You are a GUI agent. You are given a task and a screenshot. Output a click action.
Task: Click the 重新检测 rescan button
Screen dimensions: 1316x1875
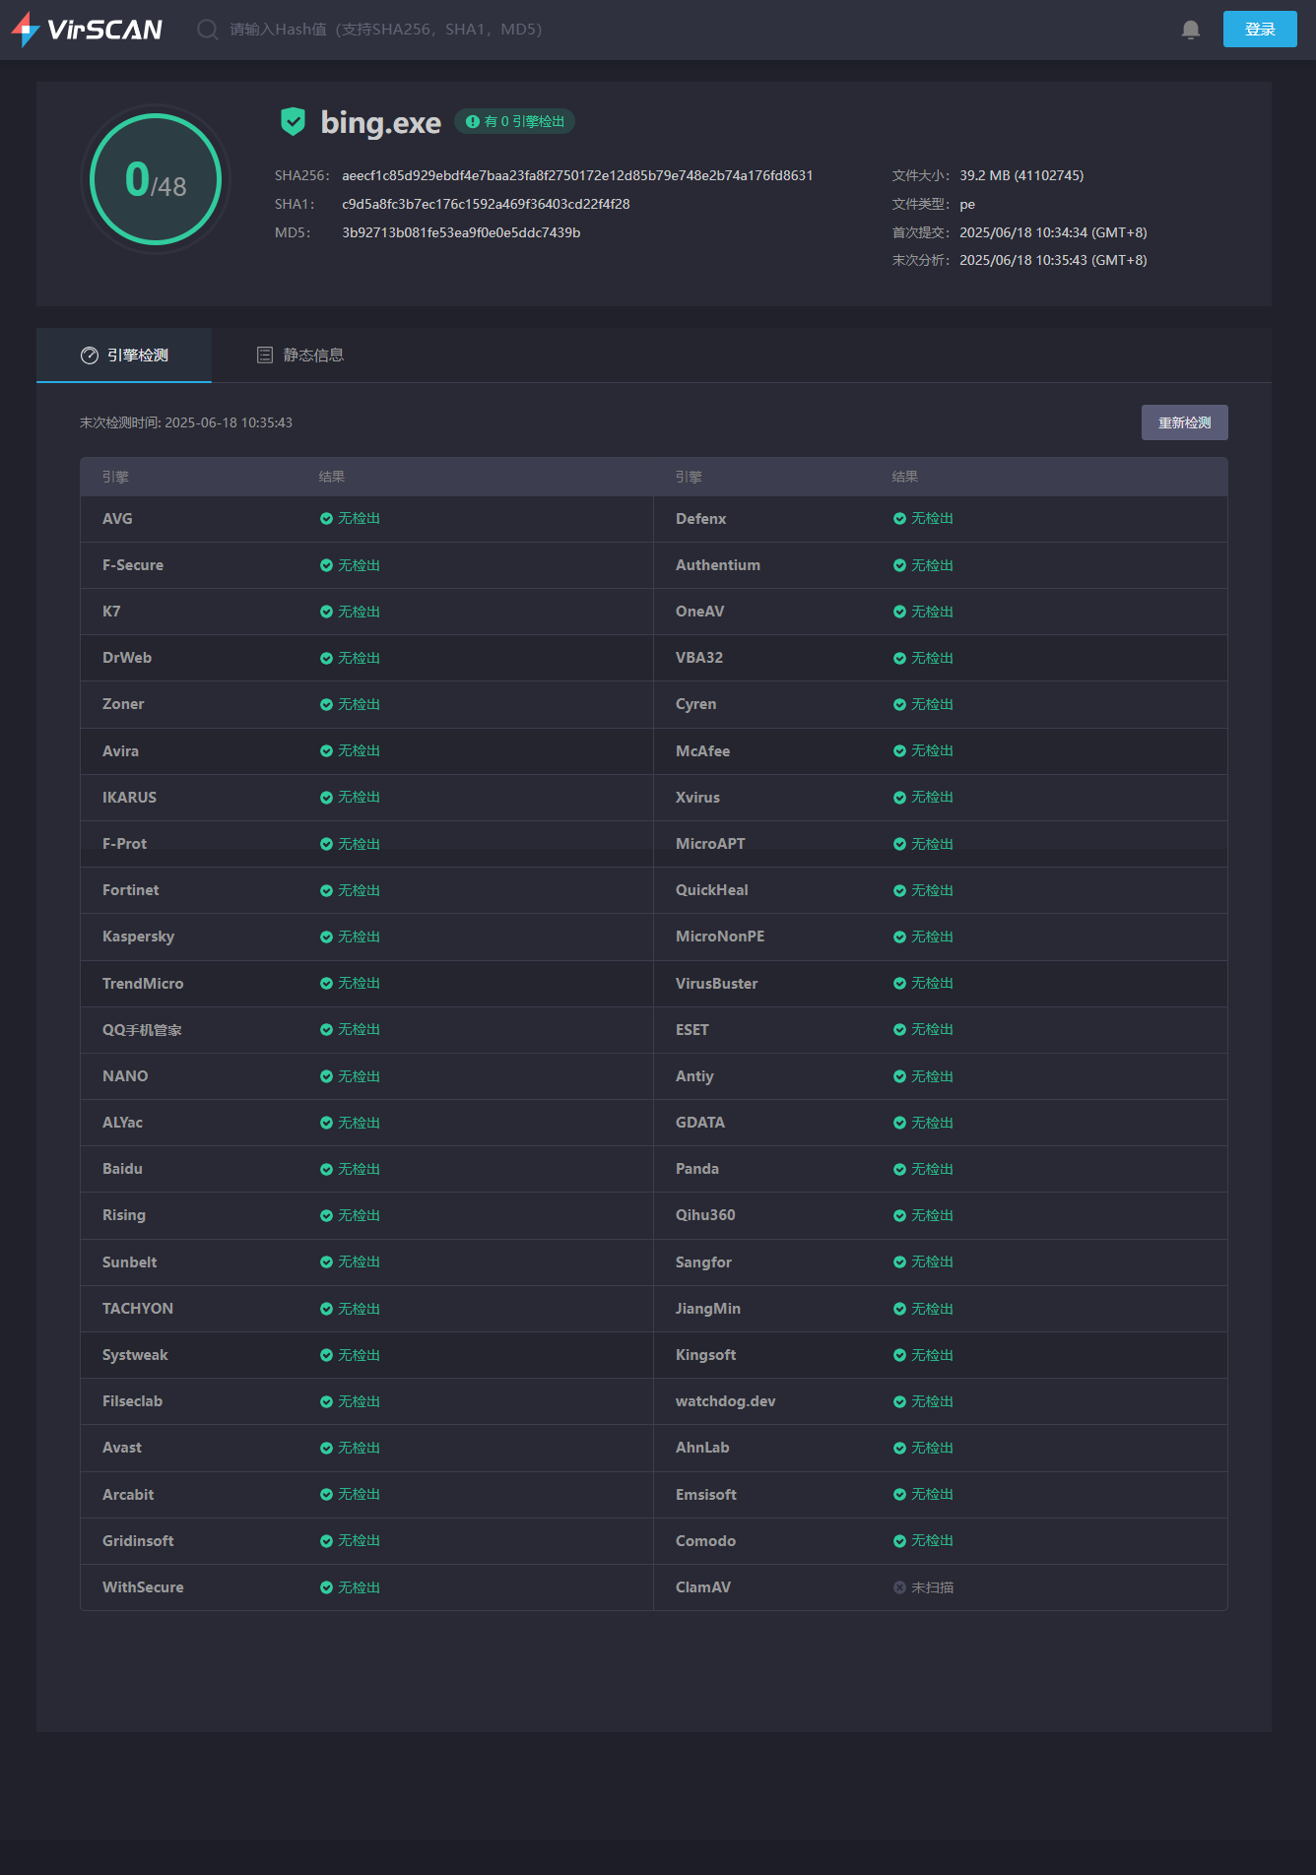pos(1185,422)
